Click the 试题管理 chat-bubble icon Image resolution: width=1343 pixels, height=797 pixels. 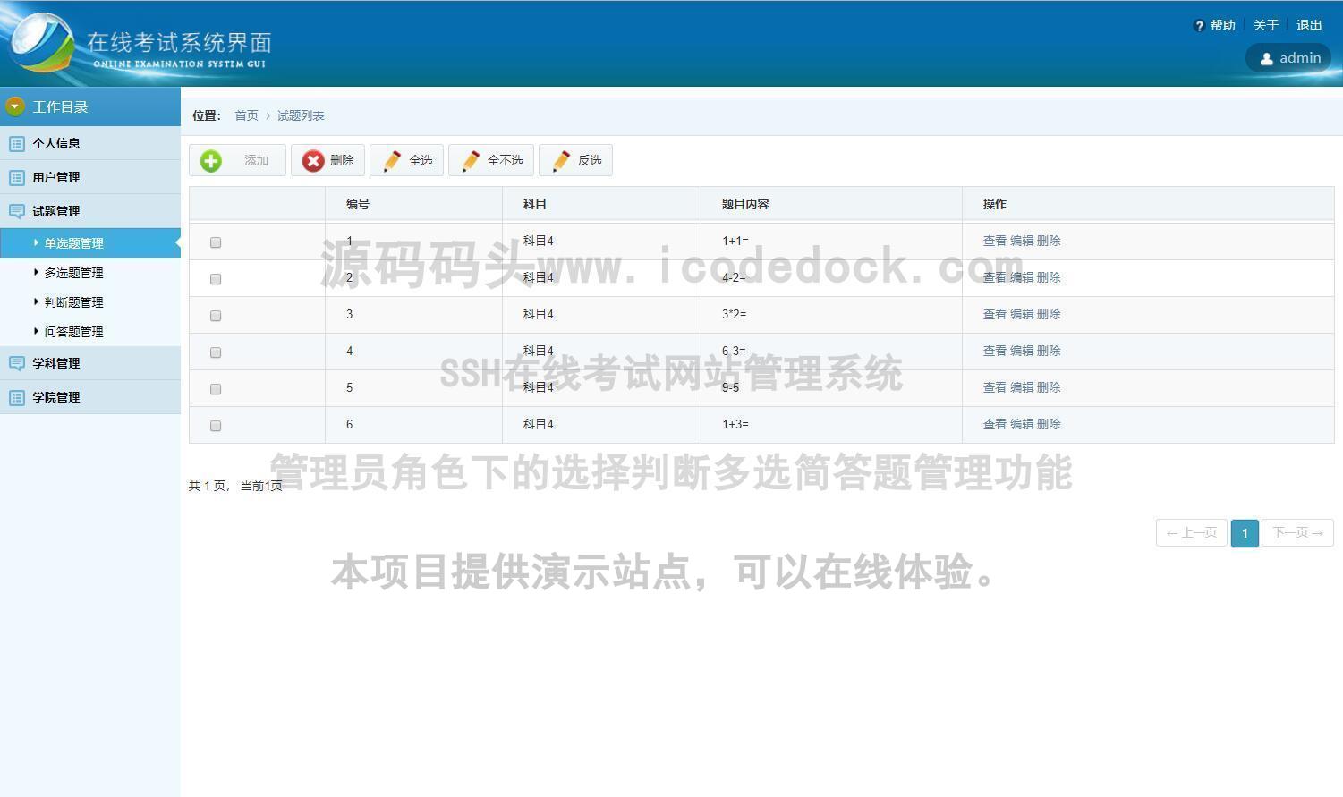pos(17,211)
